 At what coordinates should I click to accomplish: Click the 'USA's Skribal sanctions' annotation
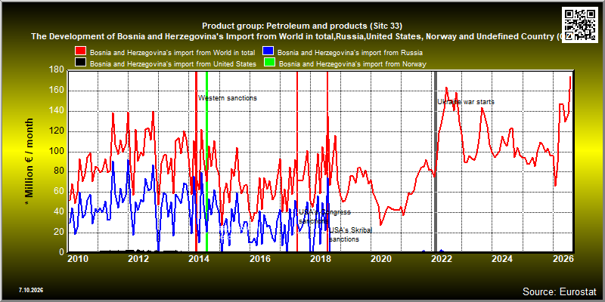coord(350,235)
